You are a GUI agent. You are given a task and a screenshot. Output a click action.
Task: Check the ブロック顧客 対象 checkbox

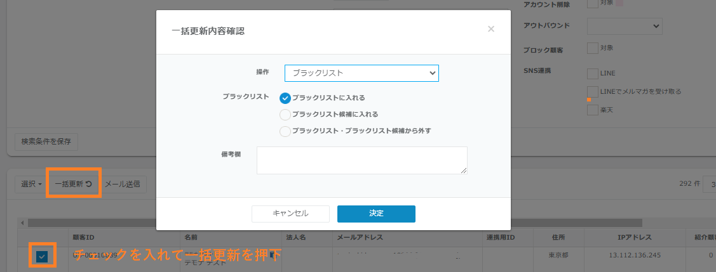[x=592, y=48]
